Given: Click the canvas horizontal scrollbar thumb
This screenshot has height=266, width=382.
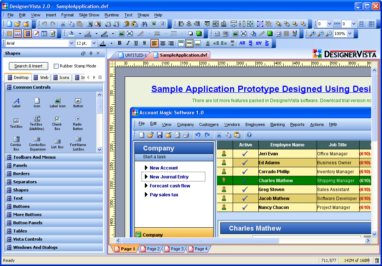Looking at the screenshot, I should (x=200, y=240).
